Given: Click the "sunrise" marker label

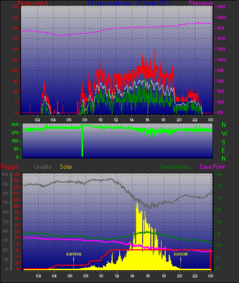Looking at the screenshot, I should coord(73,254).
